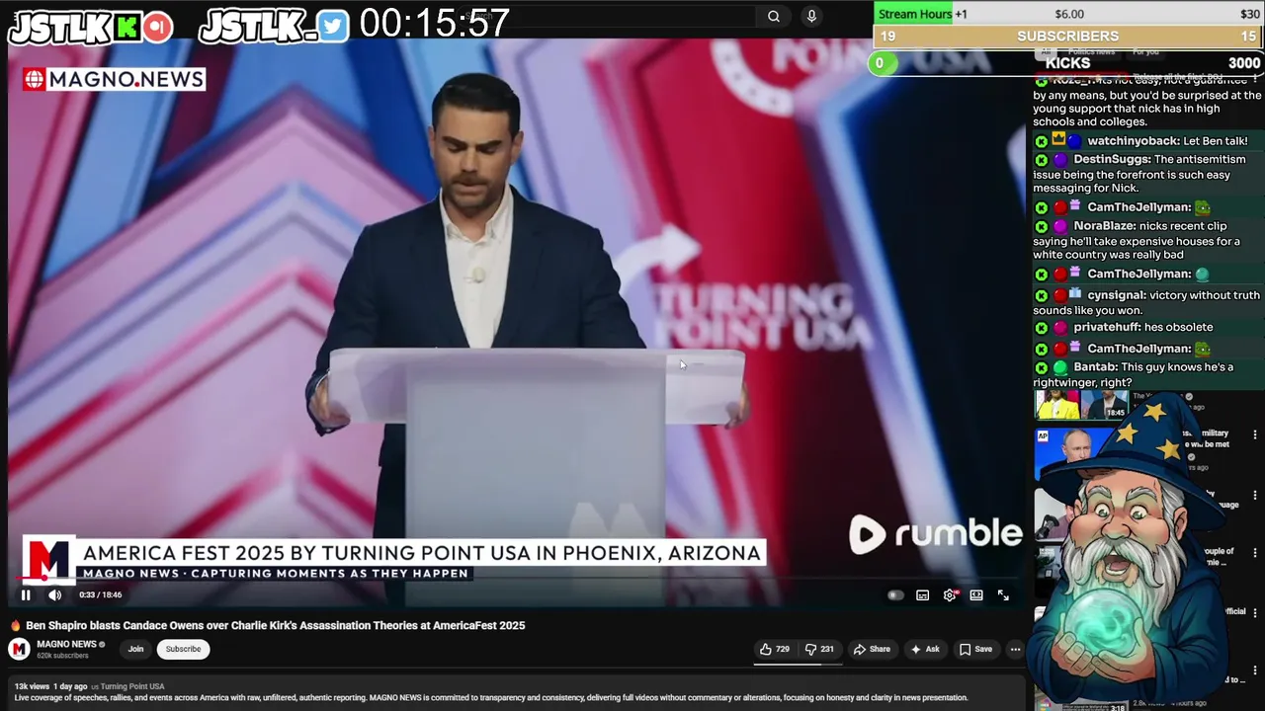Click the 0:33 / 18:46 time display

tap(101, 594)
